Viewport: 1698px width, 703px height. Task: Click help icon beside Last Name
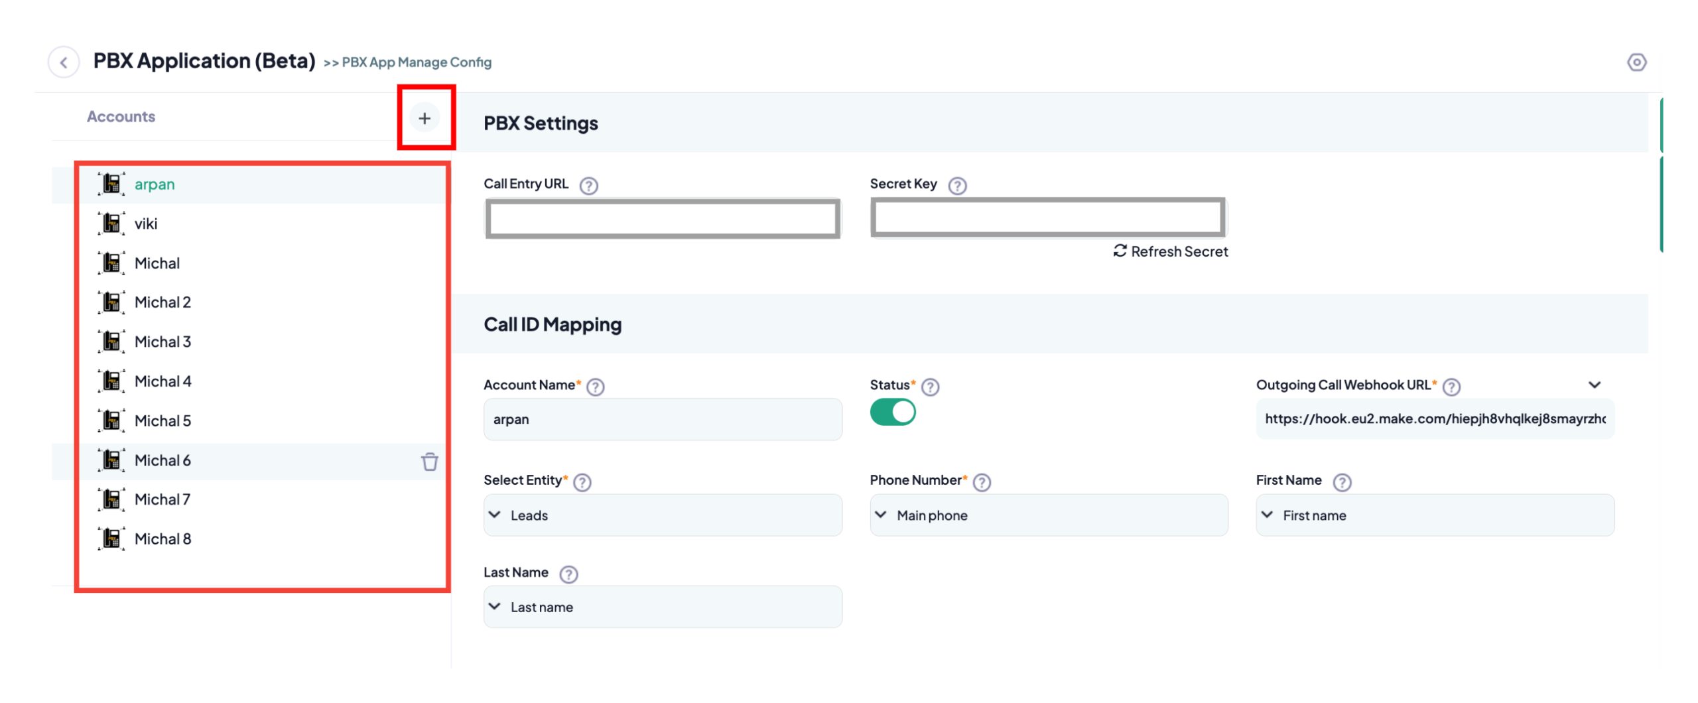click(568, 574)
